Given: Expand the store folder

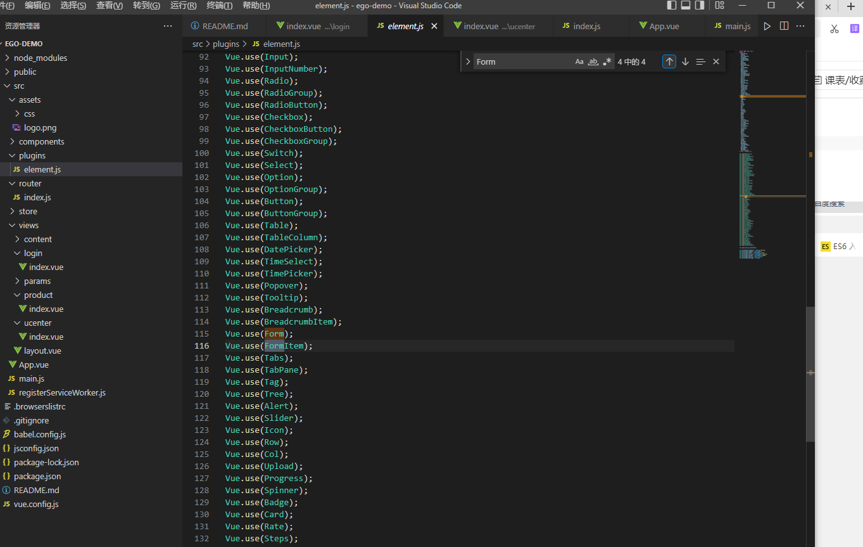Looking at the screenshot, I should tap(91, 211).
